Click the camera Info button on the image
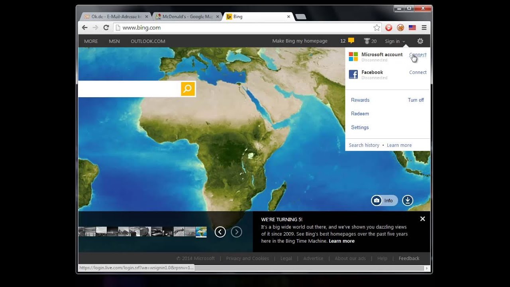Viewport: 510px width, 287px height. (384, 201)
